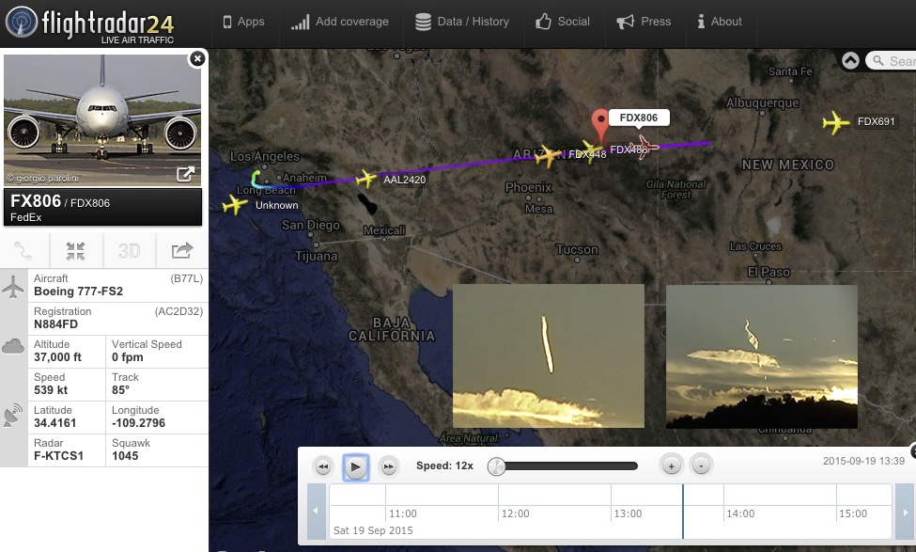Click the Flightradar24 radar logo icon
This screenshot has height=552, width=916.
coord(22,23)
